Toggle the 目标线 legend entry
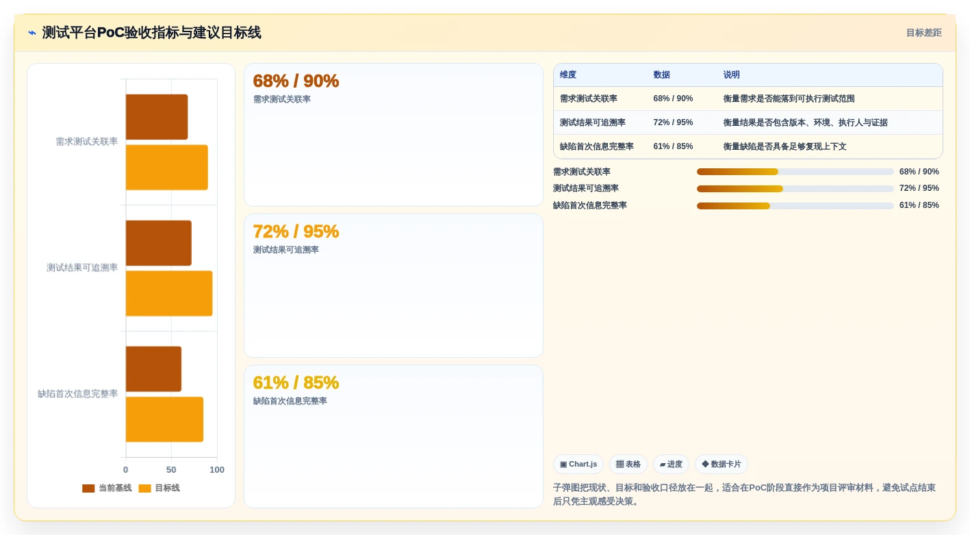The image size is (970, 535). coord(159,488)
